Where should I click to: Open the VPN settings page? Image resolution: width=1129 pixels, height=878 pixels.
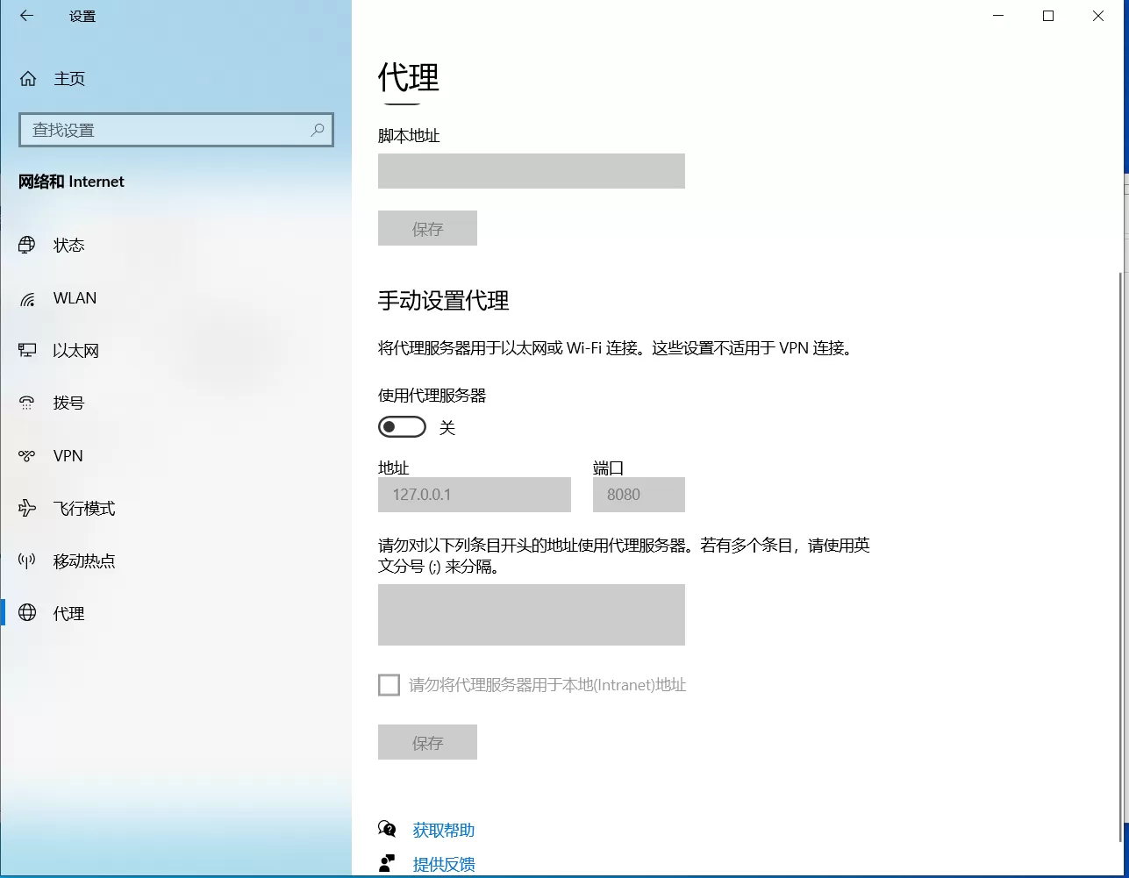point(68,455)
